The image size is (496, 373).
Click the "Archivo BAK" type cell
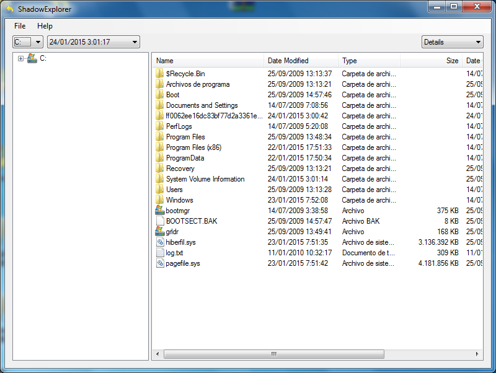361,221
